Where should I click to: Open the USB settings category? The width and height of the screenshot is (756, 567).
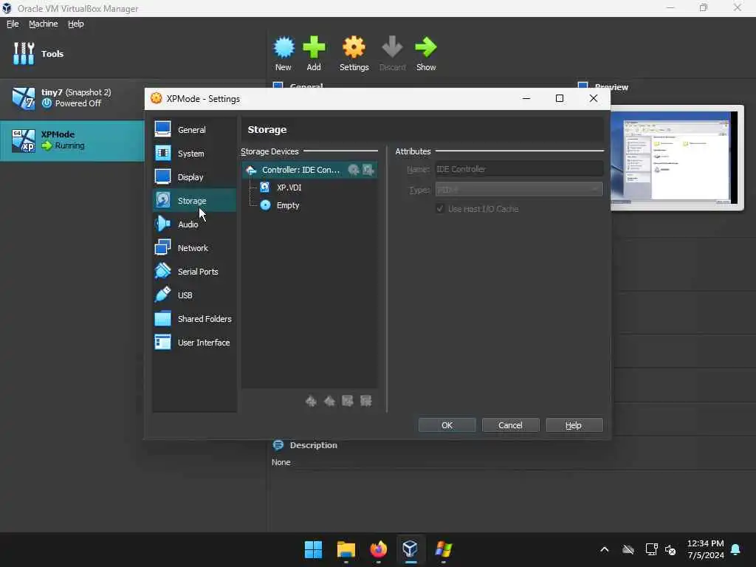(194, 295)
